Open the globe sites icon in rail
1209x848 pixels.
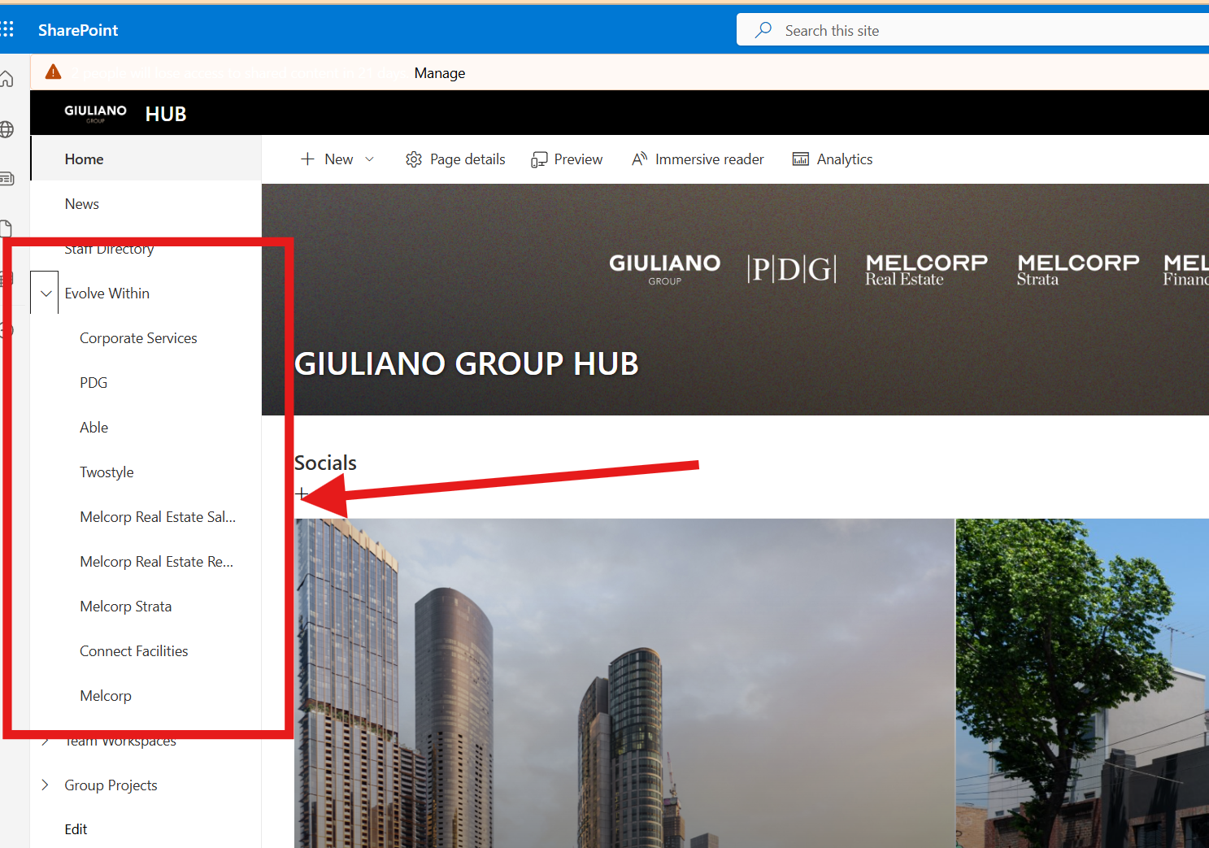(x=7, y=129)
